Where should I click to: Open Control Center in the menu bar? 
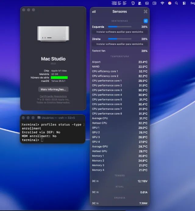(x=184, y=3)
